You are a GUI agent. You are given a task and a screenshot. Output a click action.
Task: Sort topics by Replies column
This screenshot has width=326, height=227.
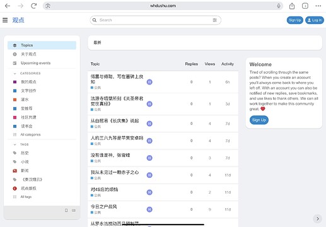click(x=191, y=64)
